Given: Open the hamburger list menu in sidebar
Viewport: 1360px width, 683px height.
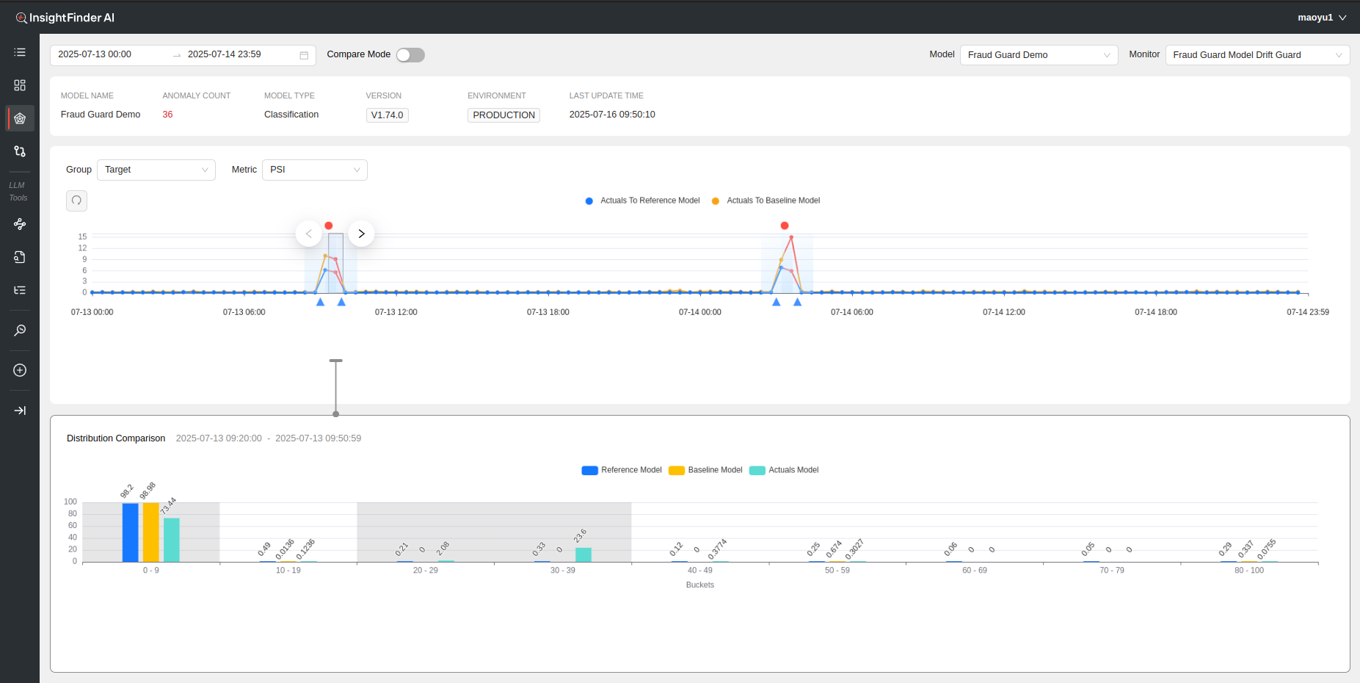Looking at the screenshot, I should [x=20, y=52].
